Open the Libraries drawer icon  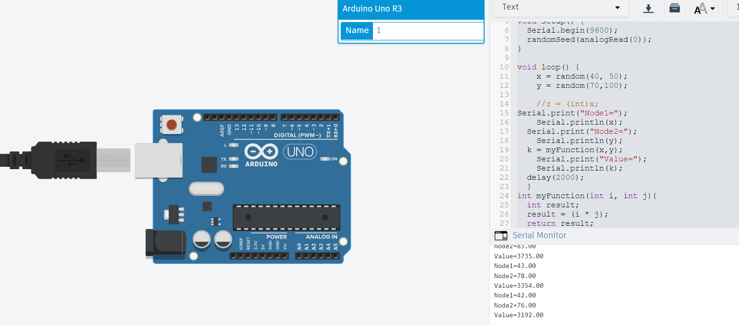click(674, 8)
